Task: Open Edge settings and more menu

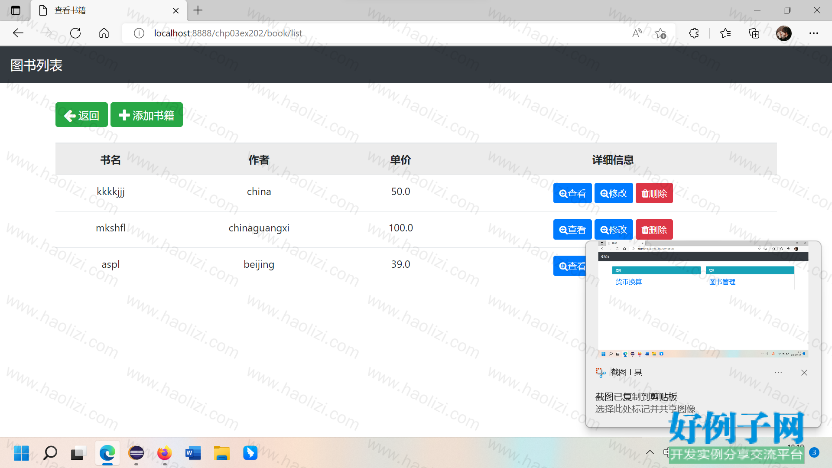Action: (814, 33)
